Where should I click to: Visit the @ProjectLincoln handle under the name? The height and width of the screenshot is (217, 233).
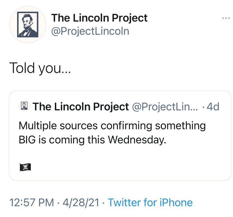coord(90,31)
